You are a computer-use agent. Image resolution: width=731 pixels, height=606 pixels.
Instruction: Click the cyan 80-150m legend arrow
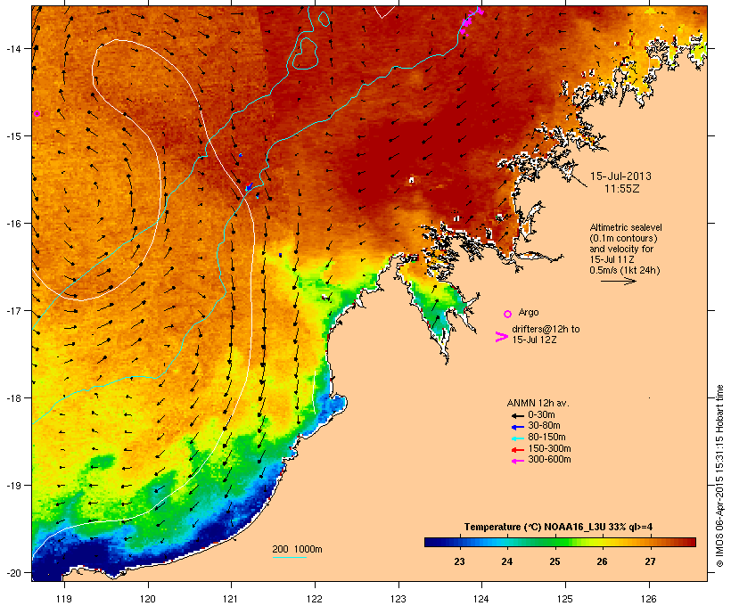pyautogui.click(x=518, y=438)
